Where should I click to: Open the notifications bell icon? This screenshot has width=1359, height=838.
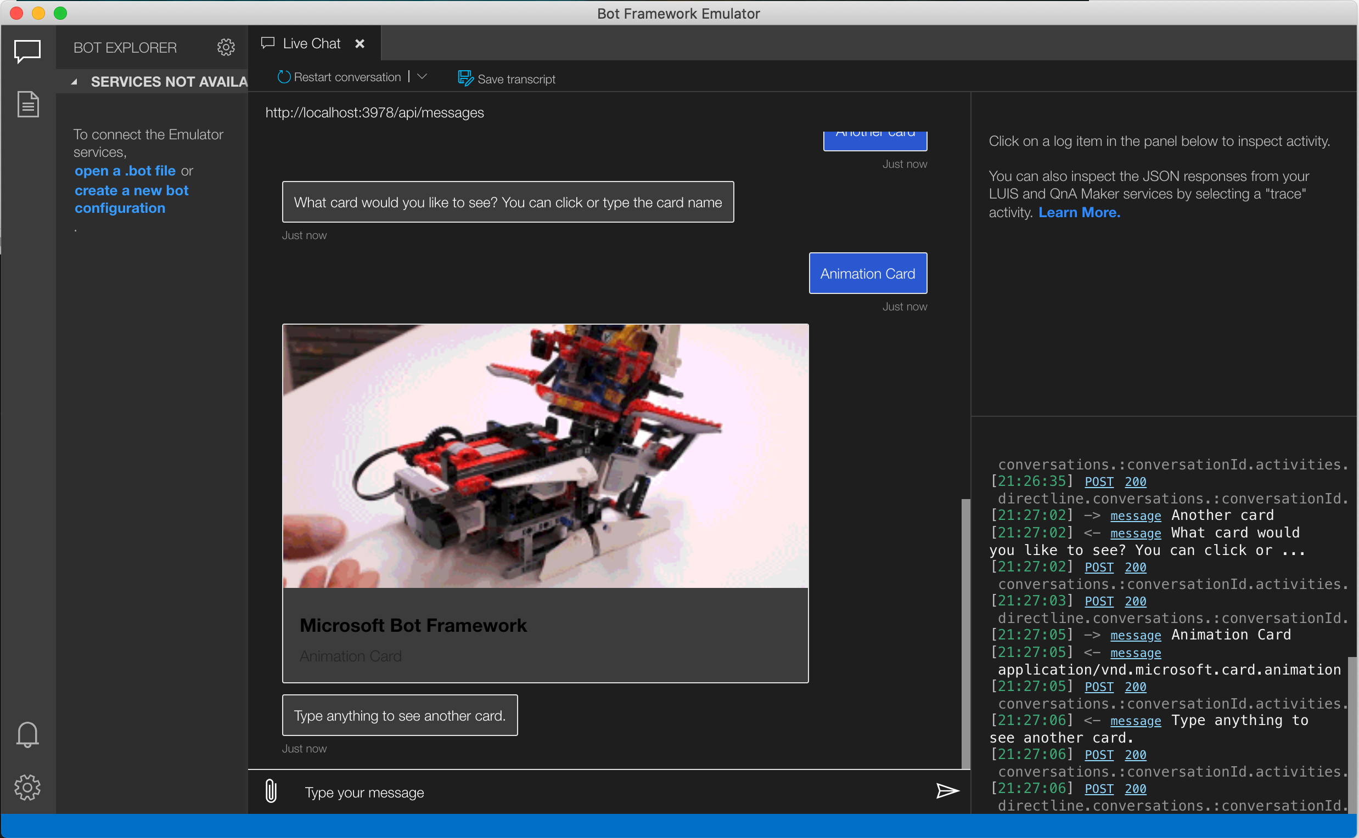click(27, 734)
